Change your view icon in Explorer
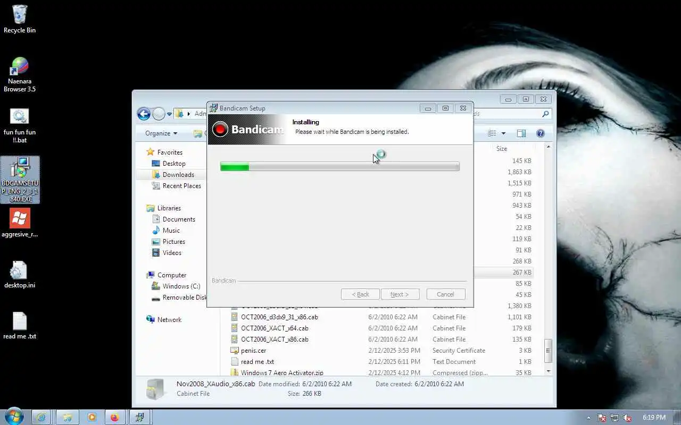This screenshot has height=425, width=681. 492,133
